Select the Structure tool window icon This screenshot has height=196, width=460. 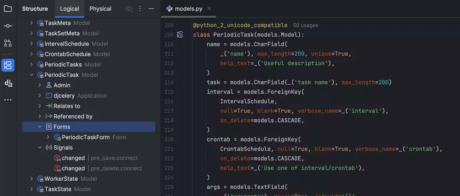click(x=8, y=65)
